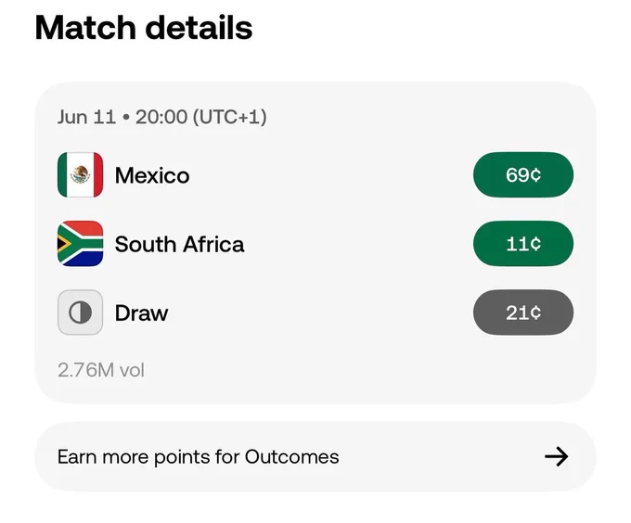Viewport: 631px width, 523px height.
Task: Buy Mexico at 69¢
Action: pyautogui.click(x=523, y=175)
